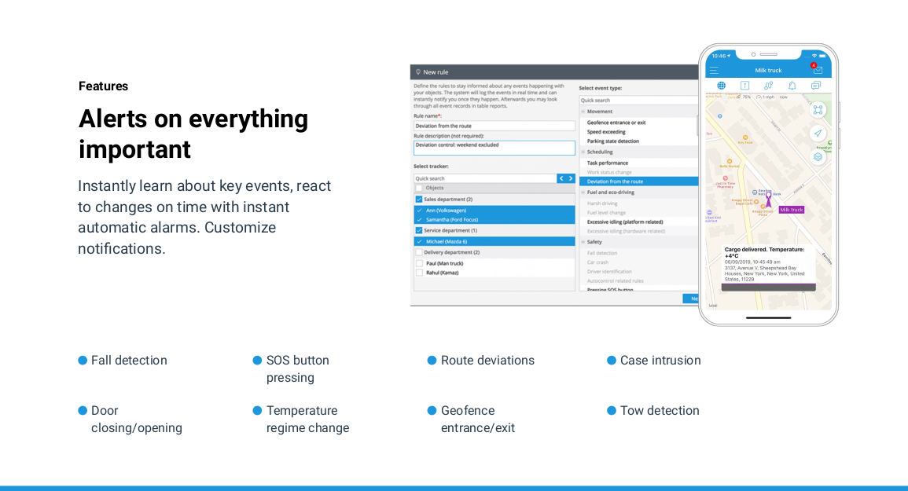Collapse the Scheduling event group
908x491 pixels.
(583, 152)
